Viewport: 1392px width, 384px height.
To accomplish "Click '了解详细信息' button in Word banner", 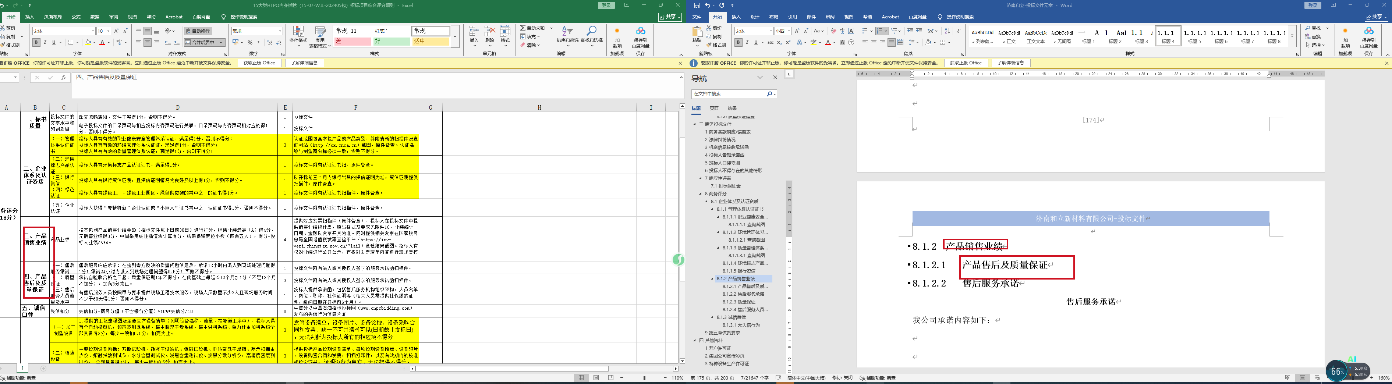I will pyautogui.click(x=1010, y=63).
